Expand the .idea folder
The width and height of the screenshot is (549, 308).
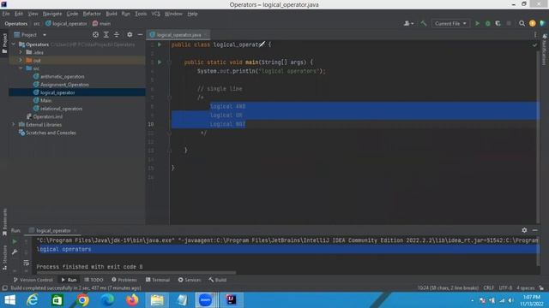pos(21,52)
